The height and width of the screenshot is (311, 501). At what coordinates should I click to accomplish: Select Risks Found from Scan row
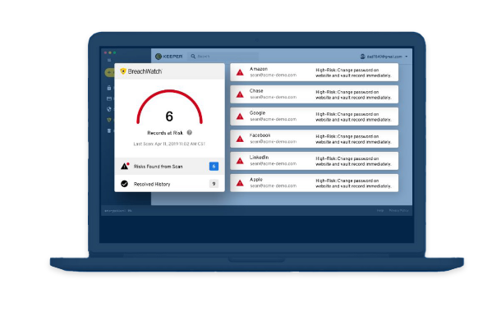169,167
